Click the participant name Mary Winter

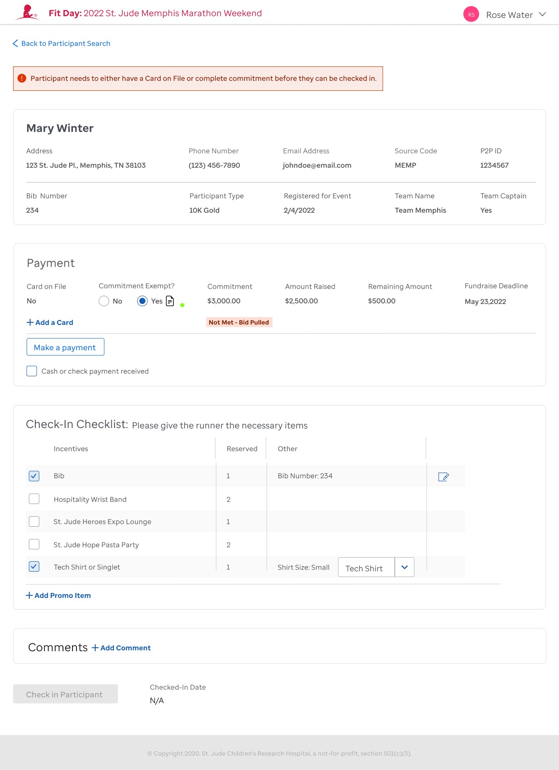60,128
